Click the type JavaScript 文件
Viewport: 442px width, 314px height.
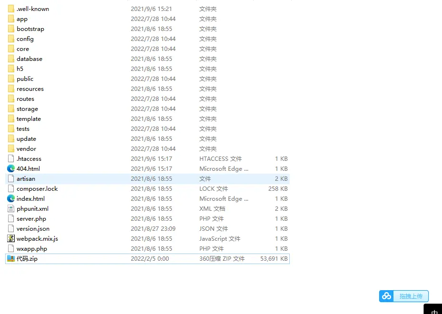tap(220, 239)
